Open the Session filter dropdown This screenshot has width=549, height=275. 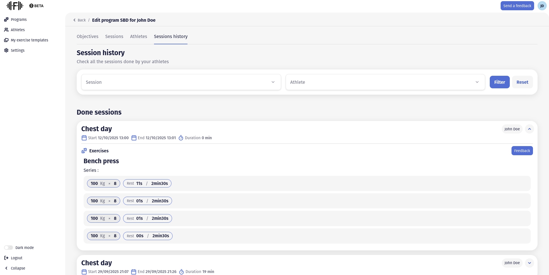[181, 82]
